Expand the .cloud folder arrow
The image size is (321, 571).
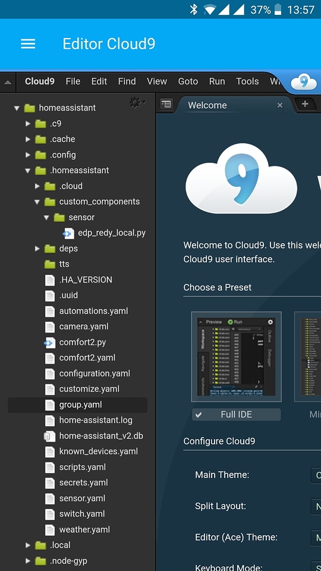(37, 186)
